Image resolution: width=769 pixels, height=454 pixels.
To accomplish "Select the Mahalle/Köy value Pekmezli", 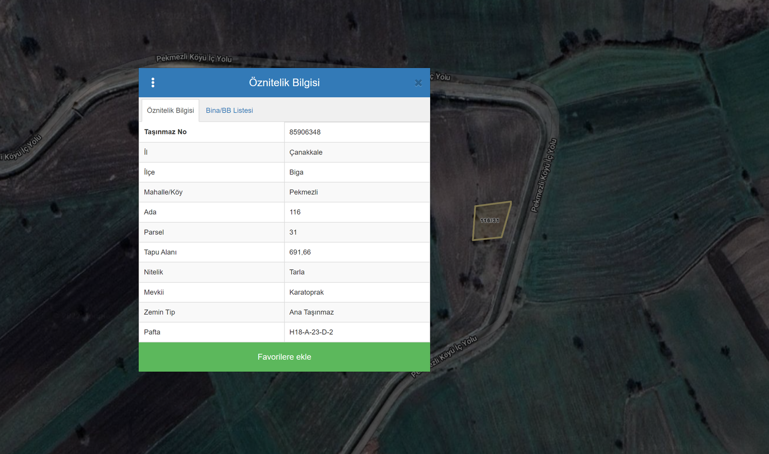I will (x=303, y=192).
